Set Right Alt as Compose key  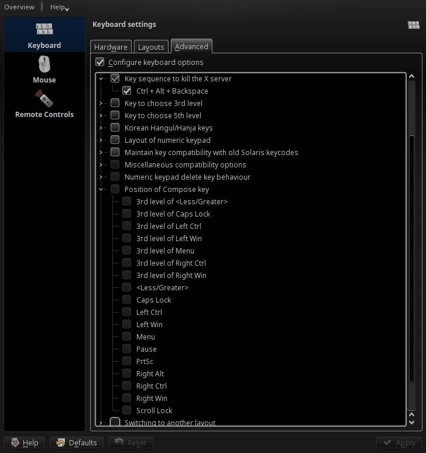click(x=127, y=373)
